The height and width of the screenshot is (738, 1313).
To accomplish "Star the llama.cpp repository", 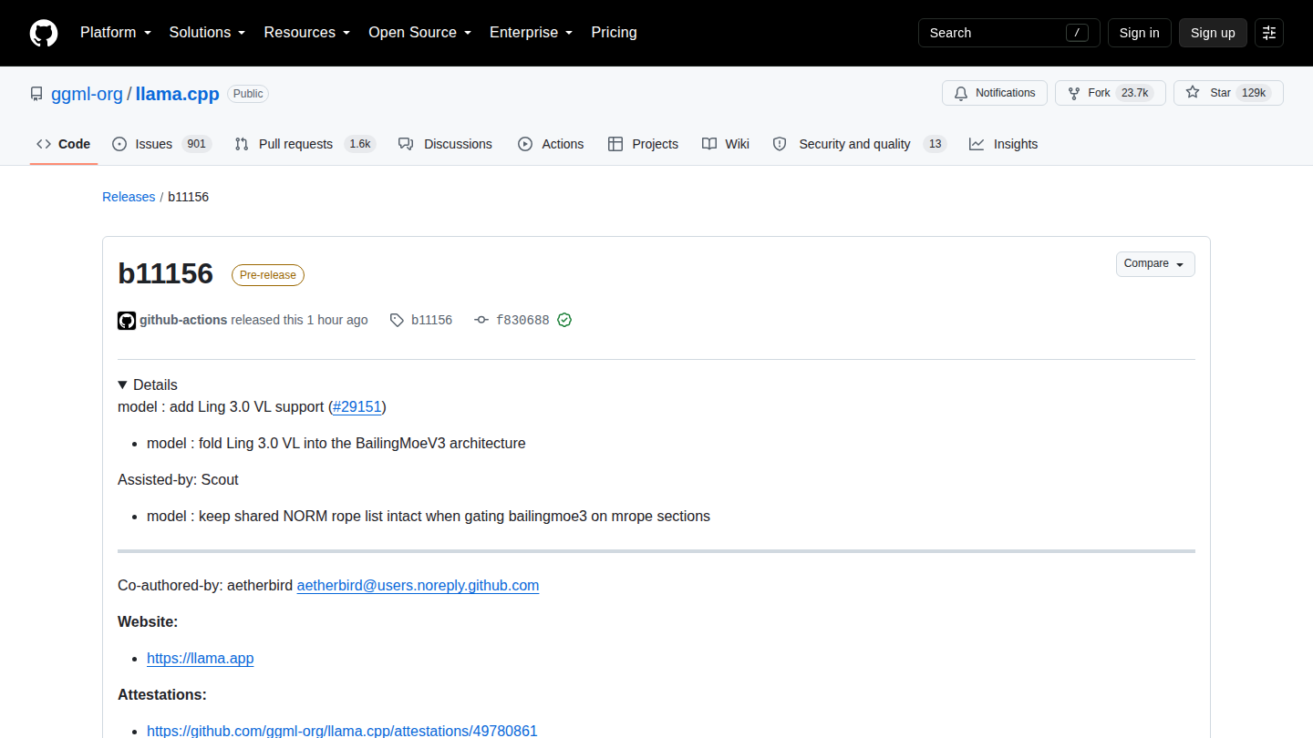I will [x=1228, y=93].
